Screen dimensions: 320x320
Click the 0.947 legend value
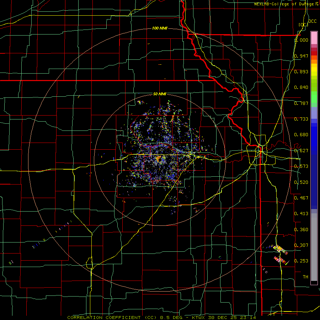[x=302, y=56]
